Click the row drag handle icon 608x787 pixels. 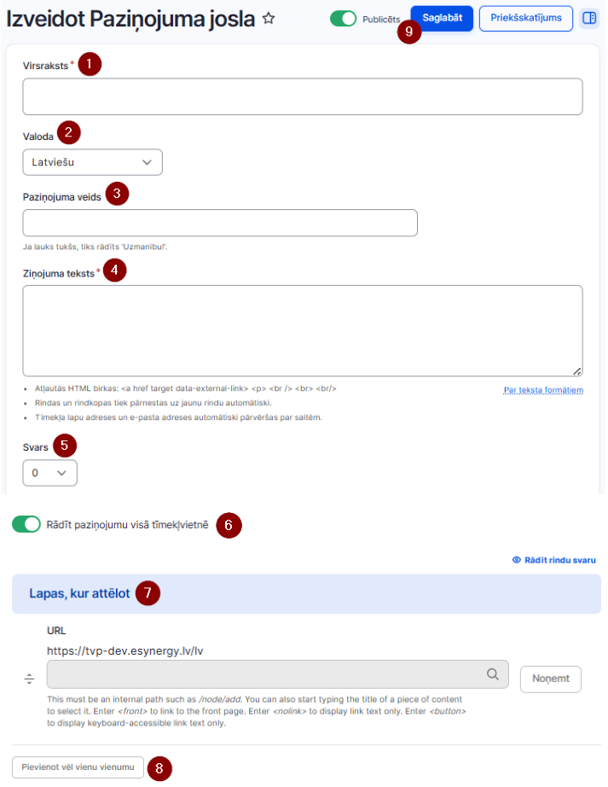[x=29, y=679]
